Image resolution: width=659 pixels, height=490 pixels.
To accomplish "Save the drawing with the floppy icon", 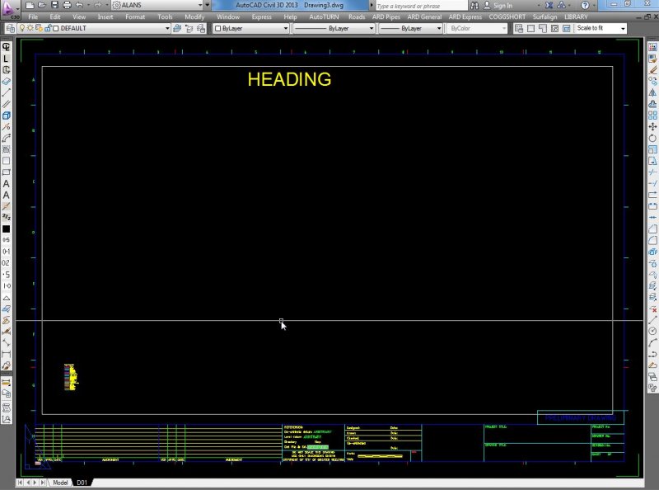I will tap(54, 5).
